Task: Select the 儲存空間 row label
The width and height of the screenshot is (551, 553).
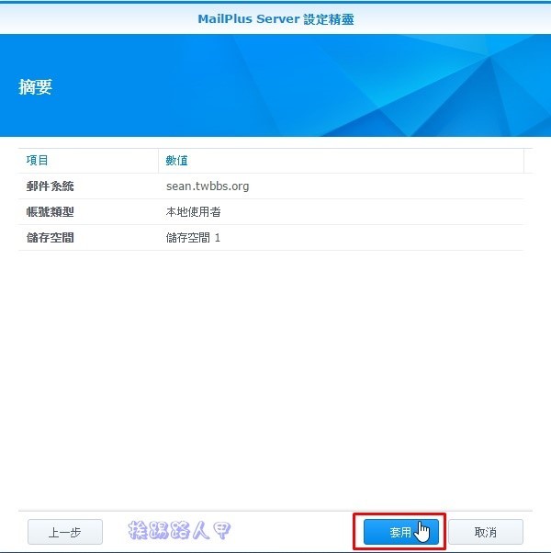Action: pos(51,237)
